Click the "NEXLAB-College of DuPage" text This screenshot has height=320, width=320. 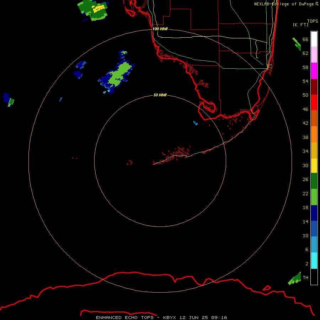(x=284, y=4)
